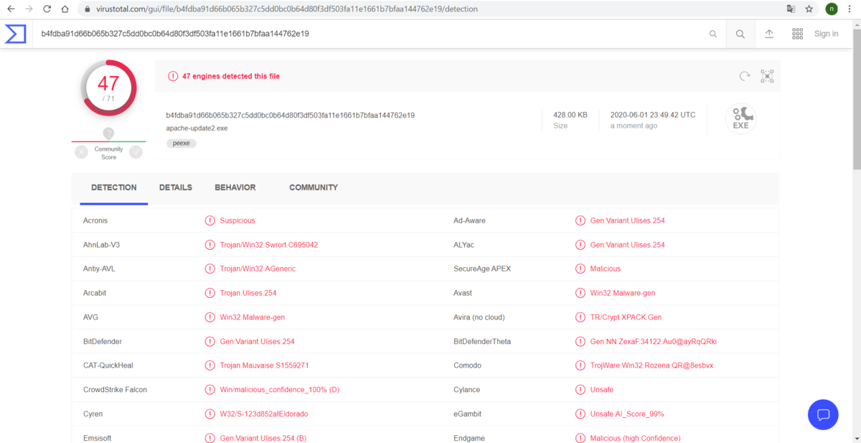Open the Chrome profile avatar

832,9
